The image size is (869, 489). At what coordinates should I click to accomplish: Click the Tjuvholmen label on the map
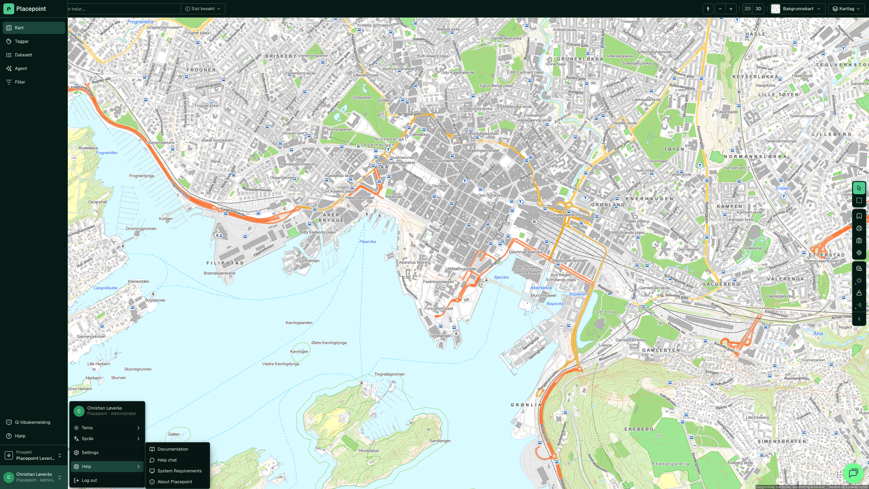pyautogui.click(x=308, y=261)
